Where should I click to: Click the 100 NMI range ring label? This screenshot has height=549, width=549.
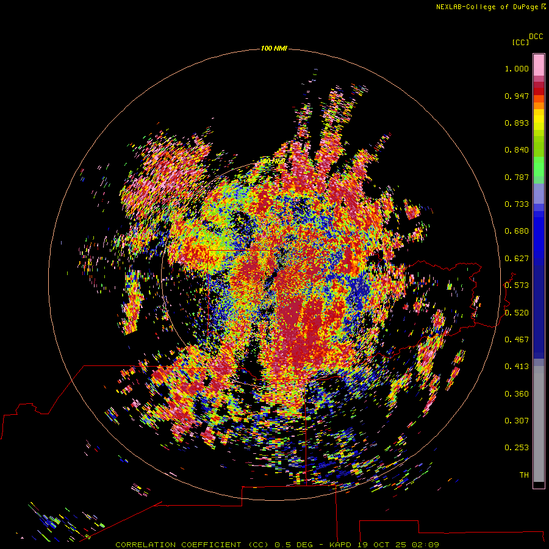click(274, 48)
